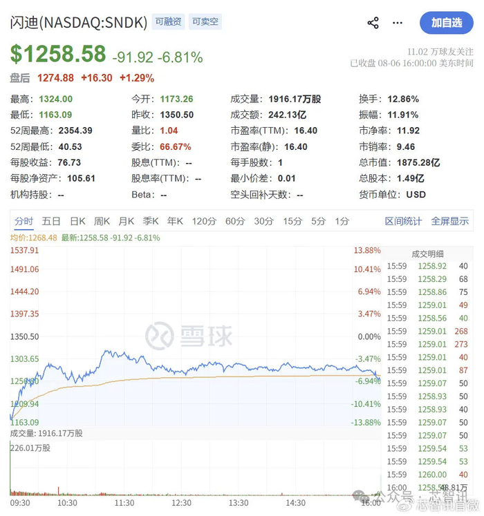Click the share icon
484x516 pixels.
[x=373, y=23]
